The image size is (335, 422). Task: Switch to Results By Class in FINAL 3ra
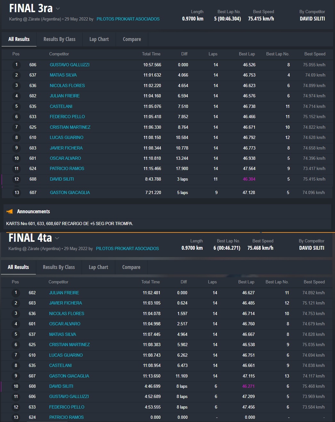click(60, 39)
